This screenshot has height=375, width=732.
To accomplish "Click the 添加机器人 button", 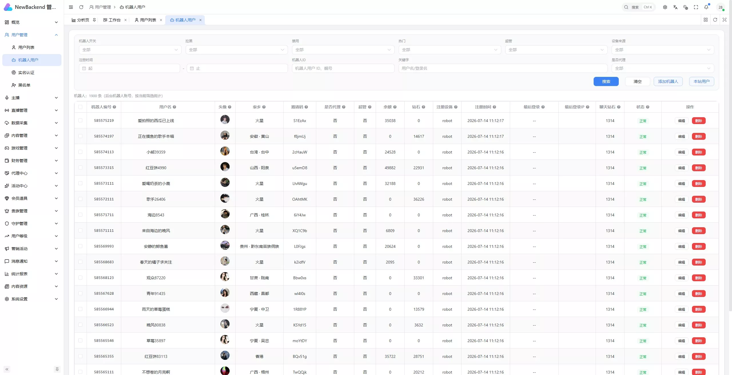I will pyautogui.click(x=668, y=81).
